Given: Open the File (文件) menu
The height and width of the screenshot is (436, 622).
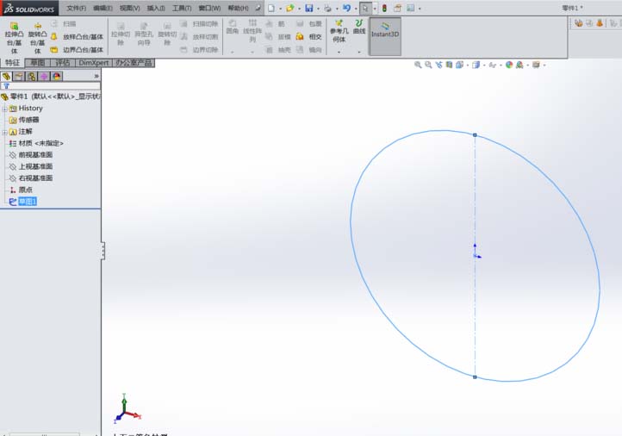Looking at the screenshot, I should 76,8.
